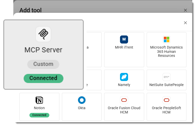Select the Okta logo icon
Viewport: 196px width, 126px height.
[82, 100]
